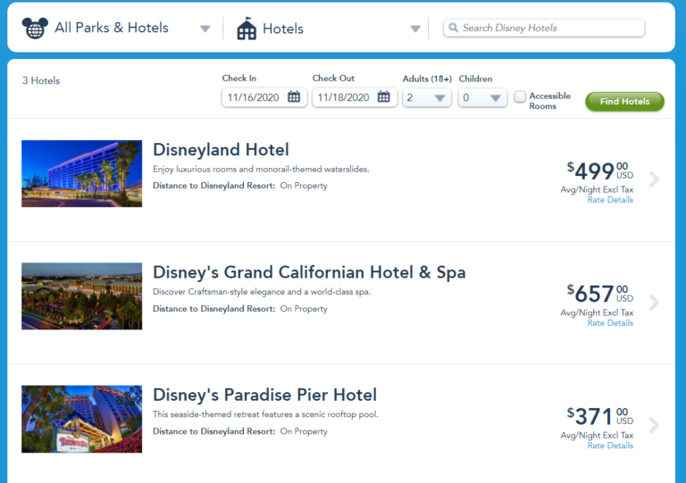Enable the Accessible Rooms checkbox
The height and width of the screenshot is (483, 686).
520,96
